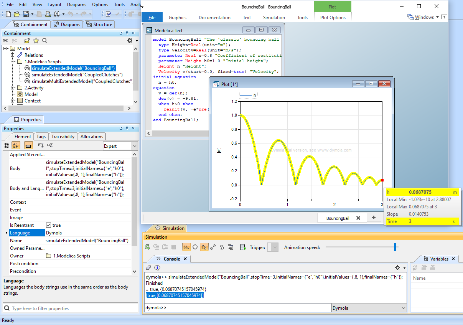
Task: Click the settings gear in Containment panel
Action: 130,40
